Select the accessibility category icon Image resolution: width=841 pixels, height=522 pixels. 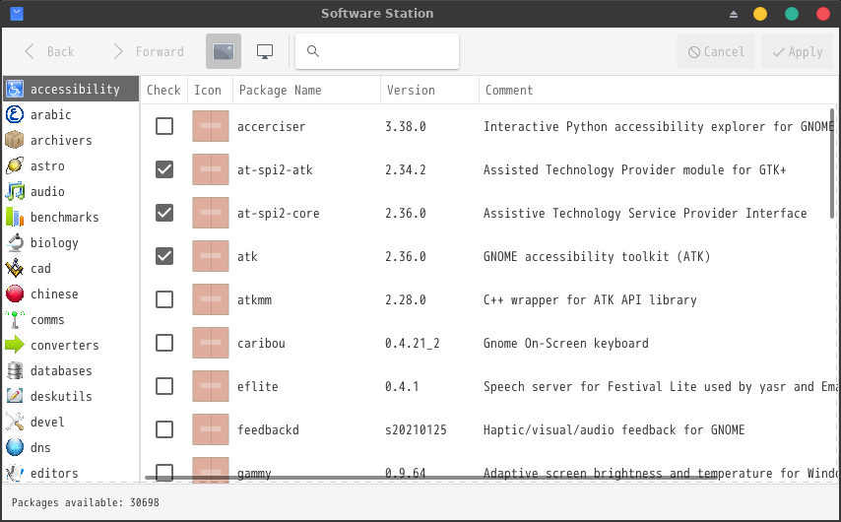(15, 89)
